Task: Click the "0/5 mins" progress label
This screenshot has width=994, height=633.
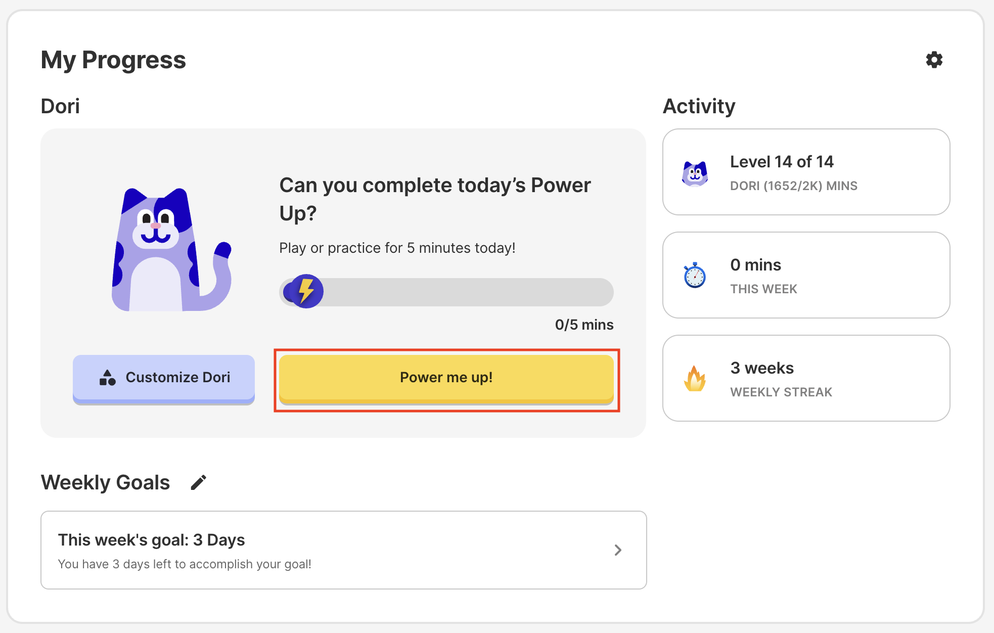Action: coord(584,325)
